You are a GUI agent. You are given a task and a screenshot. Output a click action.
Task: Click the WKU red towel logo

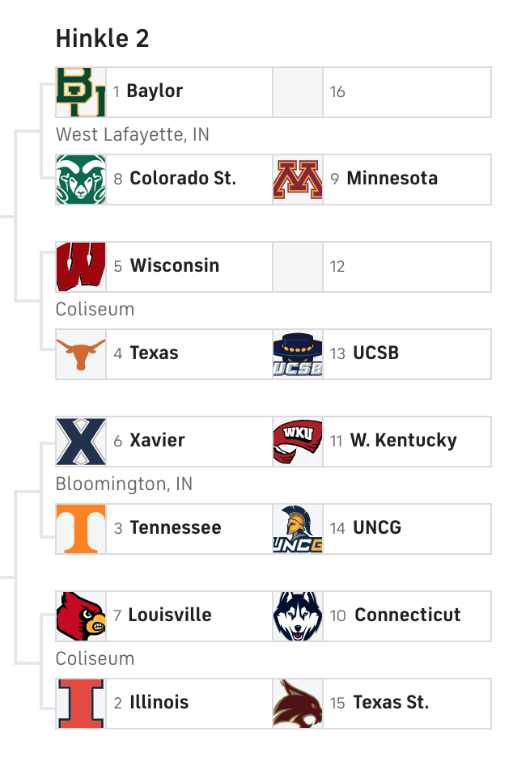pyautogui.click(x=298, y=442)
